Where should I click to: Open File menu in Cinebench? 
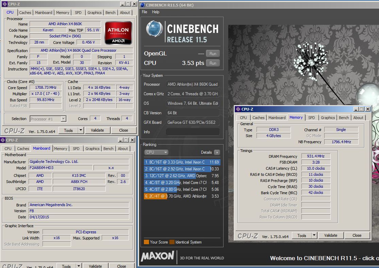coord(145,12)
